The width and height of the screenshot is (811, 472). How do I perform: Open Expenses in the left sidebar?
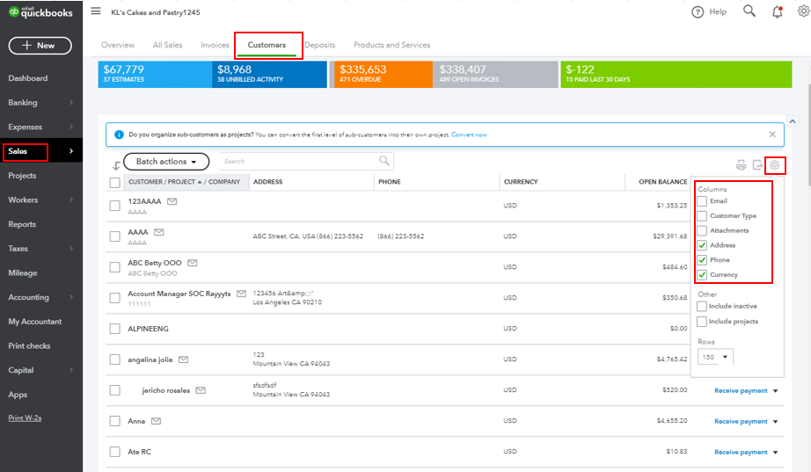(26, 127)
